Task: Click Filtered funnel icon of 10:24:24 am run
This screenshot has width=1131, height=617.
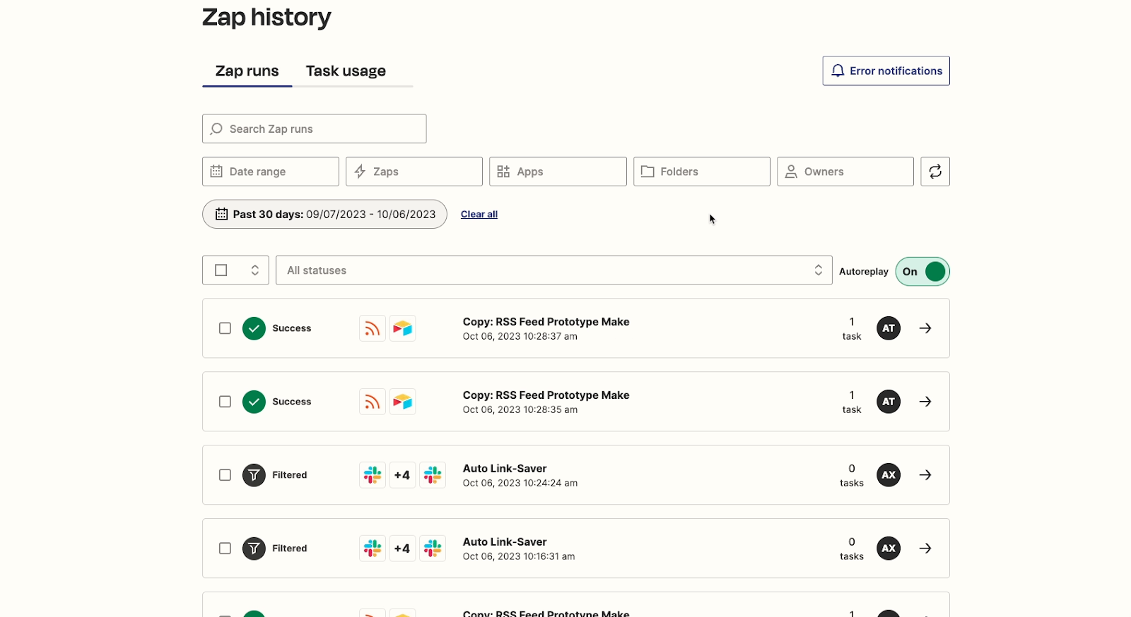Action: (254, 475)
